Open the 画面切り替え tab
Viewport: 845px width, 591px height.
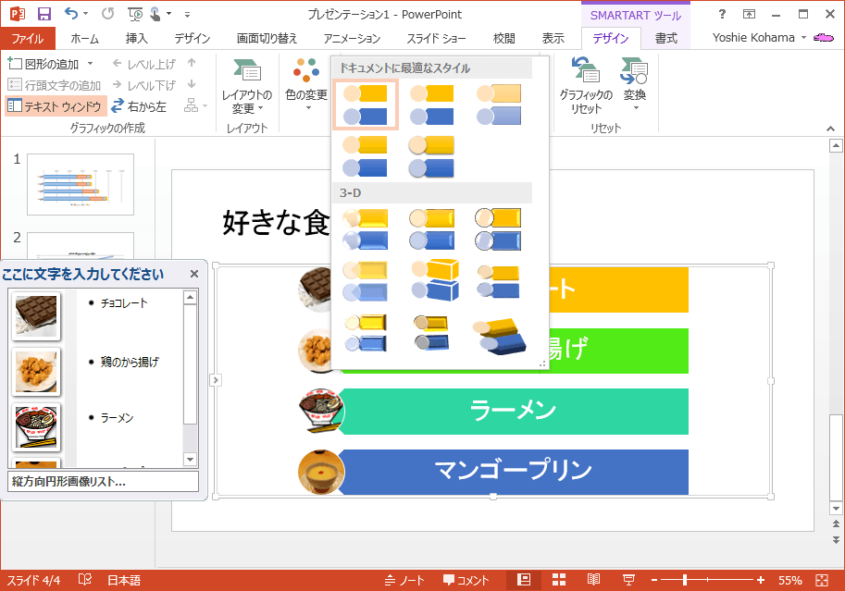coord(267,38)
